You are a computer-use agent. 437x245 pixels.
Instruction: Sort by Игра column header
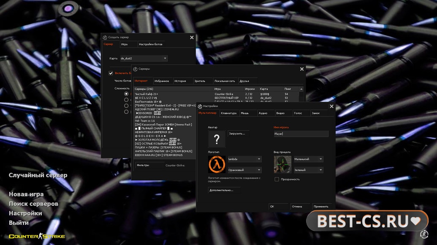(x=228, y=89)
